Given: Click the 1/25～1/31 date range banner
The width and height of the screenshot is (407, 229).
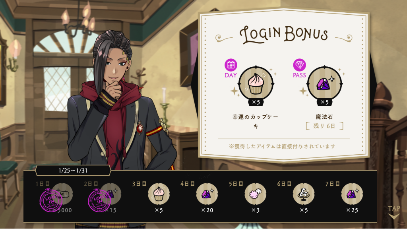Looking at the screenshot, I should [x=73, y=171].
